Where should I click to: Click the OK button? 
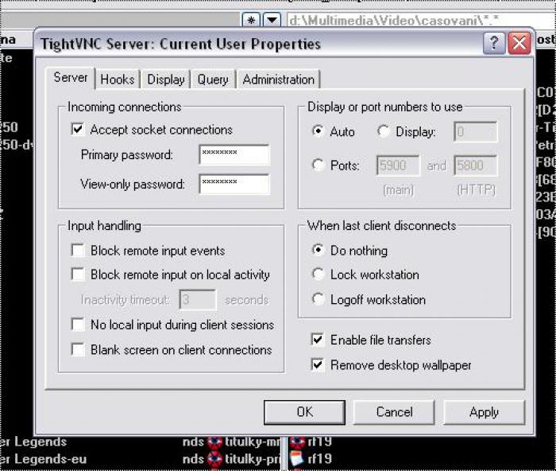[304, 412]
